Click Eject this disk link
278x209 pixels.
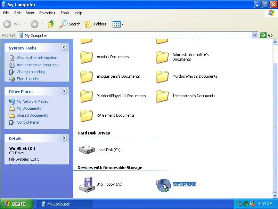[28, 79]
